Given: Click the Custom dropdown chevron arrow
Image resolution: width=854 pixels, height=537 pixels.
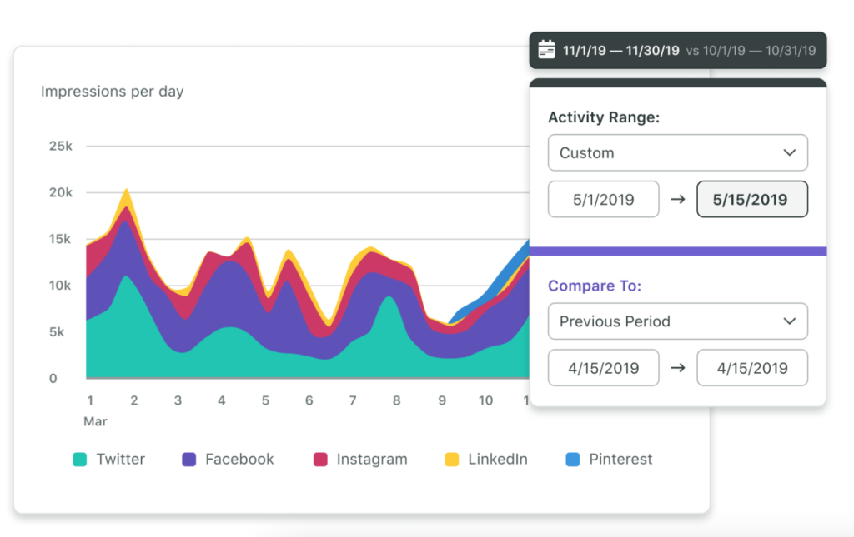Looking at the screenshot, I should (790, 153).
